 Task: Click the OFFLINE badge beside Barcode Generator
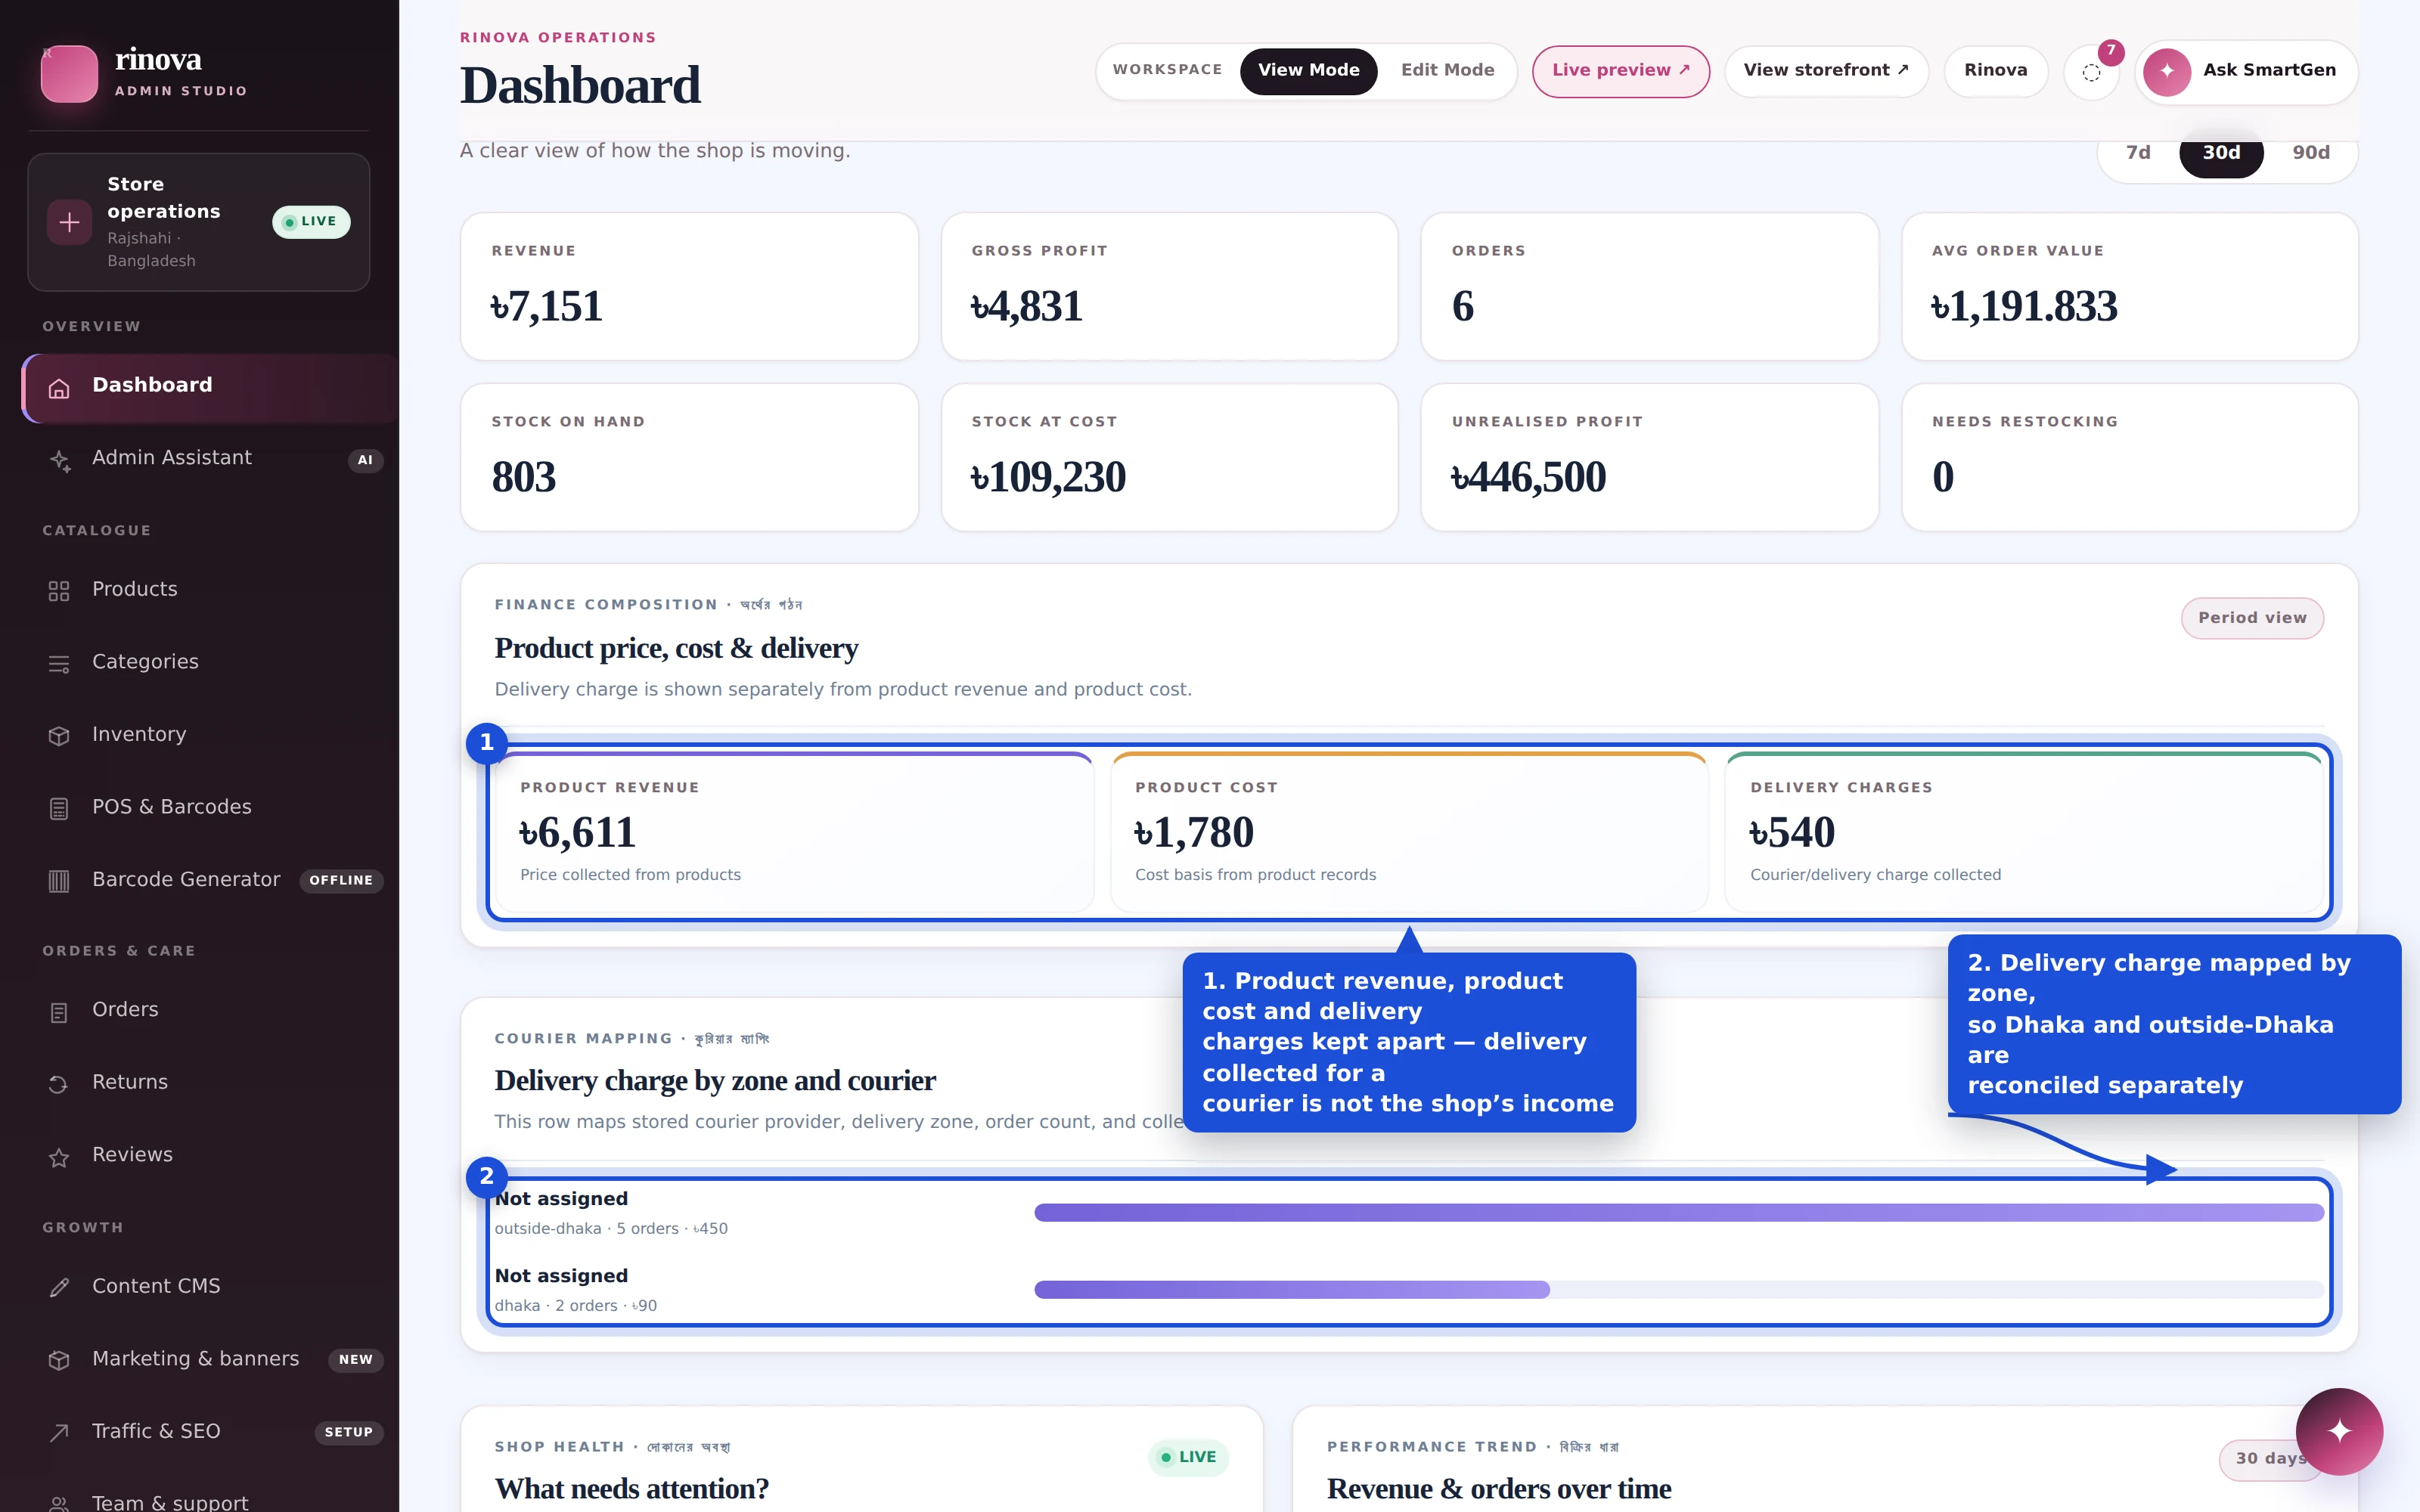click(341, 881)
